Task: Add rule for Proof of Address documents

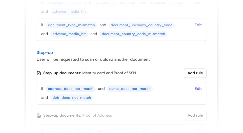Action: pos(195,115)
